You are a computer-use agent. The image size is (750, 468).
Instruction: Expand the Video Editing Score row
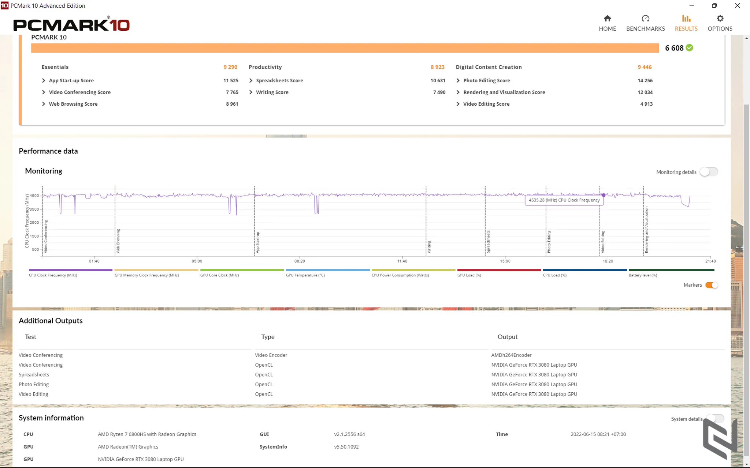(x=458, y=104)
